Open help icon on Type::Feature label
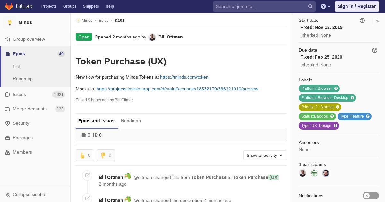Viewport: 385px width, 202px height. point(368,116)
